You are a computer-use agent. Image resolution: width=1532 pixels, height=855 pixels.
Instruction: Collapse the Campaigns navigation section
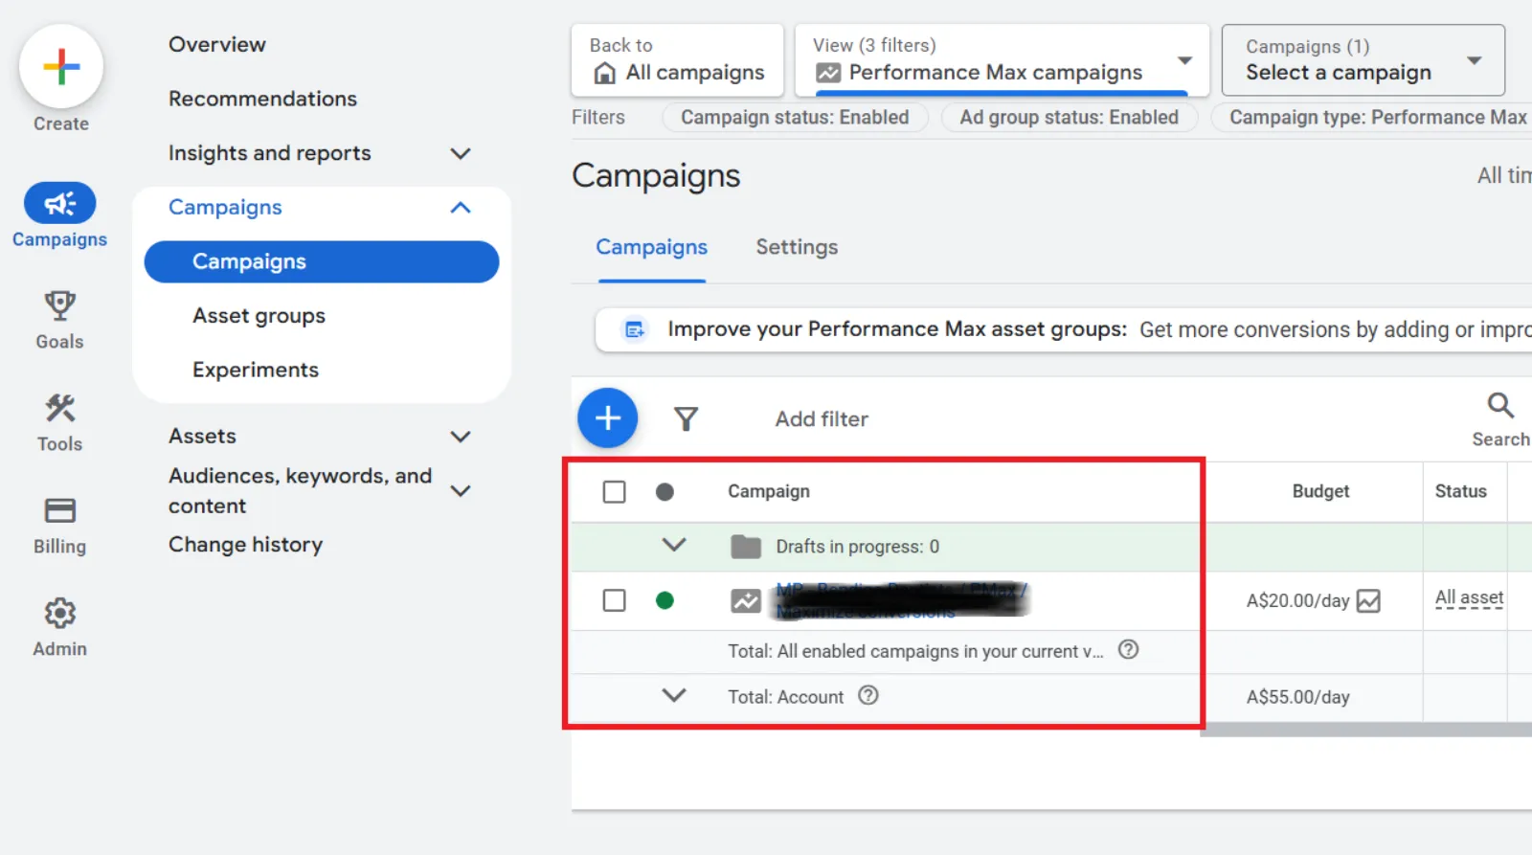click(461, 208)
